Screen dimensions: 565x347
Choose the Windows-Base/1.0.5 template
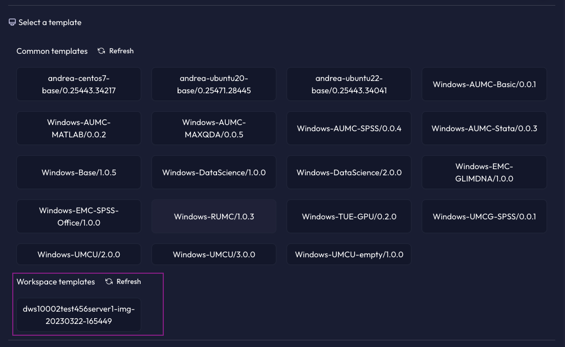pyautogui.click(x=78, y=172)
